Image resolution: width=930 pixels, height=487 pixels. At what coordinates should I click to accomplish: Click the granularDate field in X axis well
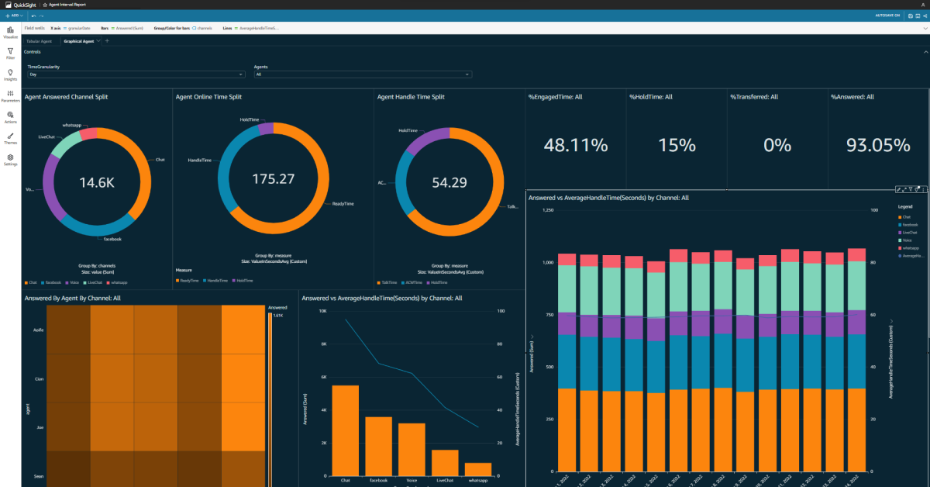(77, 26)
